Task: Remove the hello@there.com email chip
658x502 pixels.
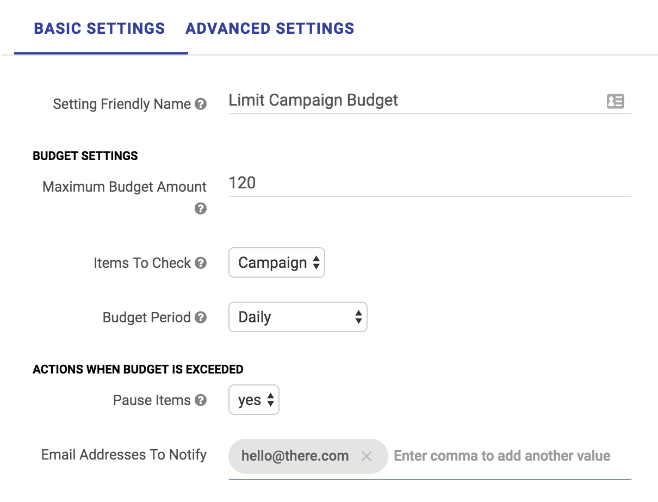Action: point(367,456)
